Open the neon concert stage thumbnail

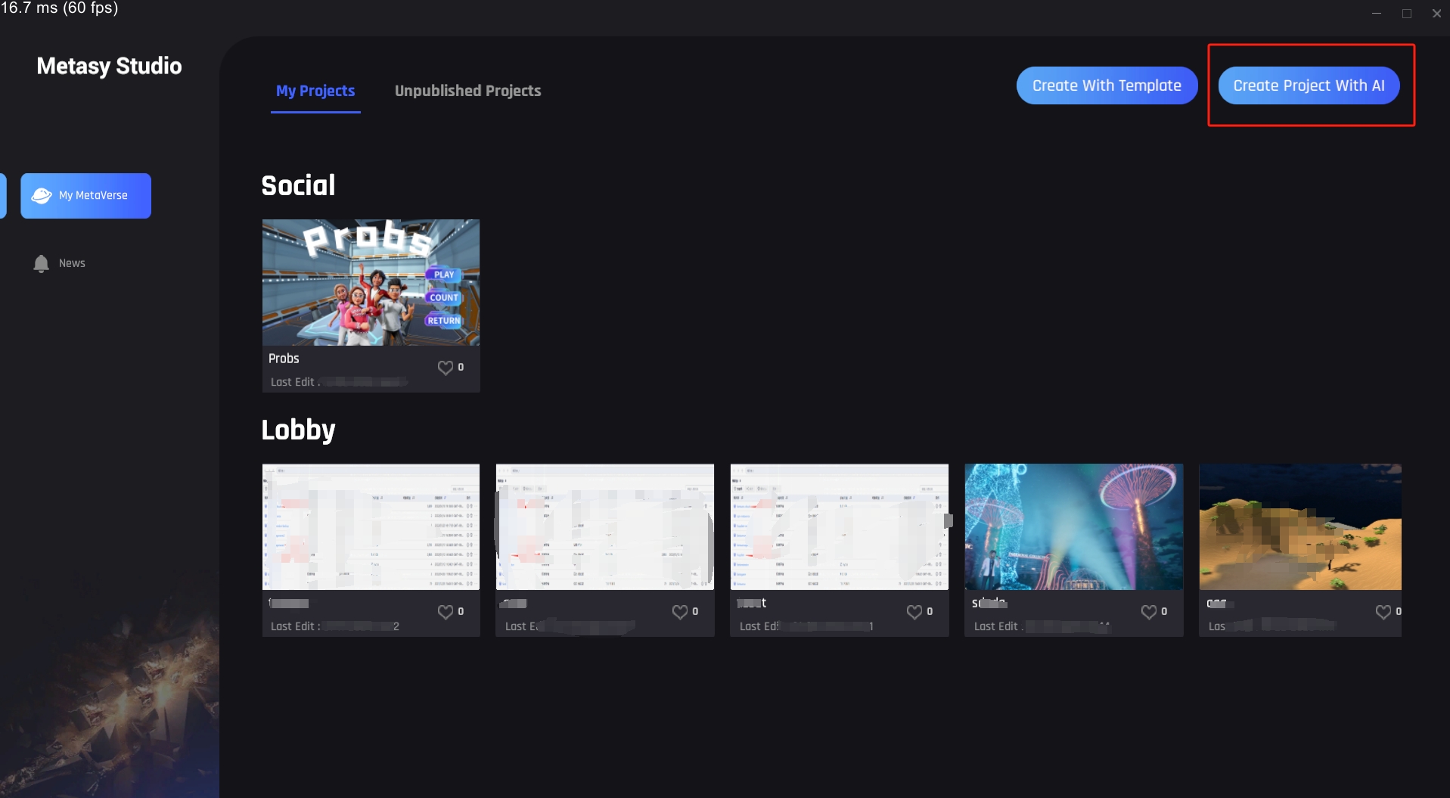pos(1073,526)
